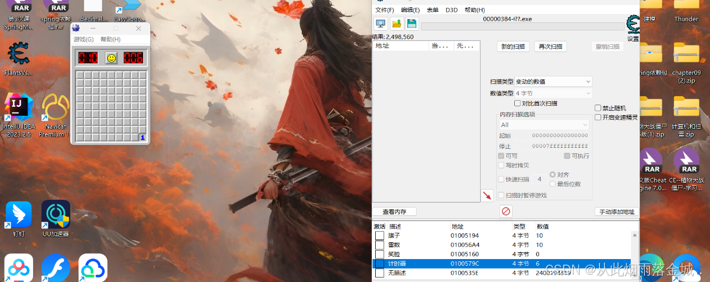Click the open file folder icon

(x=397, y=23)
